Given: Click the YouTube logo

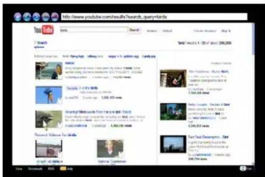Looking at the screenshot, I should tap(44, 30).
